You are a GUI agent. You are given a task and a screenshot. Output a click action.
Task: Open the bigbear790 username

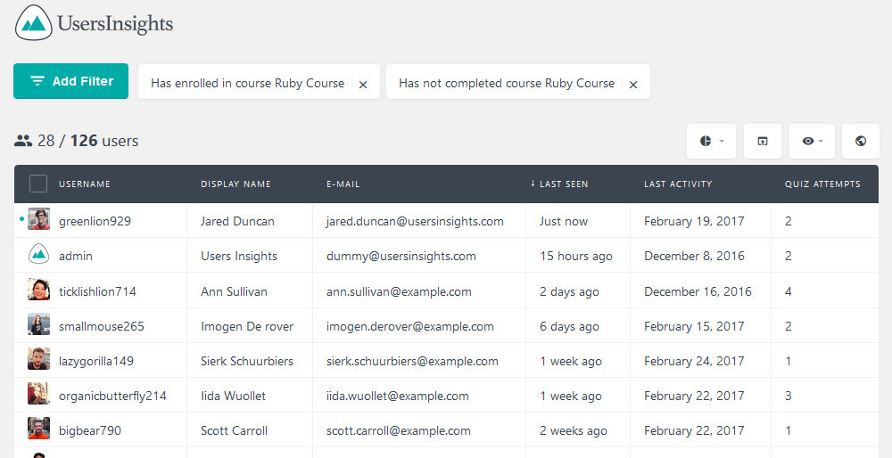[90, 430]
